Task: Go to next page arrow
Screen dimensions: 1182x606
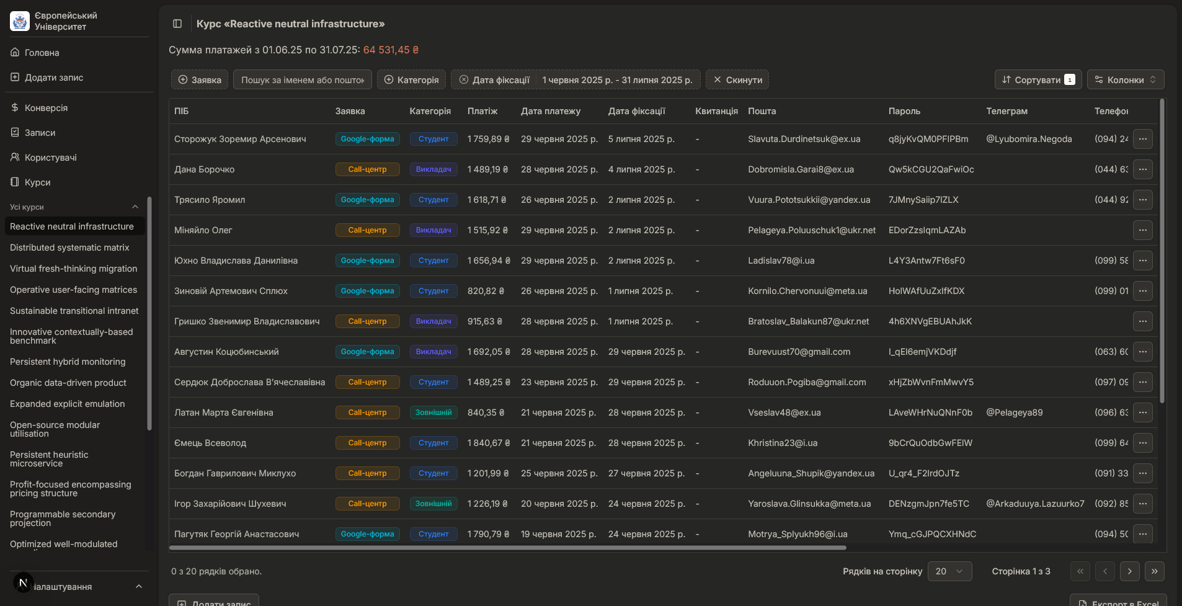Action: point(1129,571)
